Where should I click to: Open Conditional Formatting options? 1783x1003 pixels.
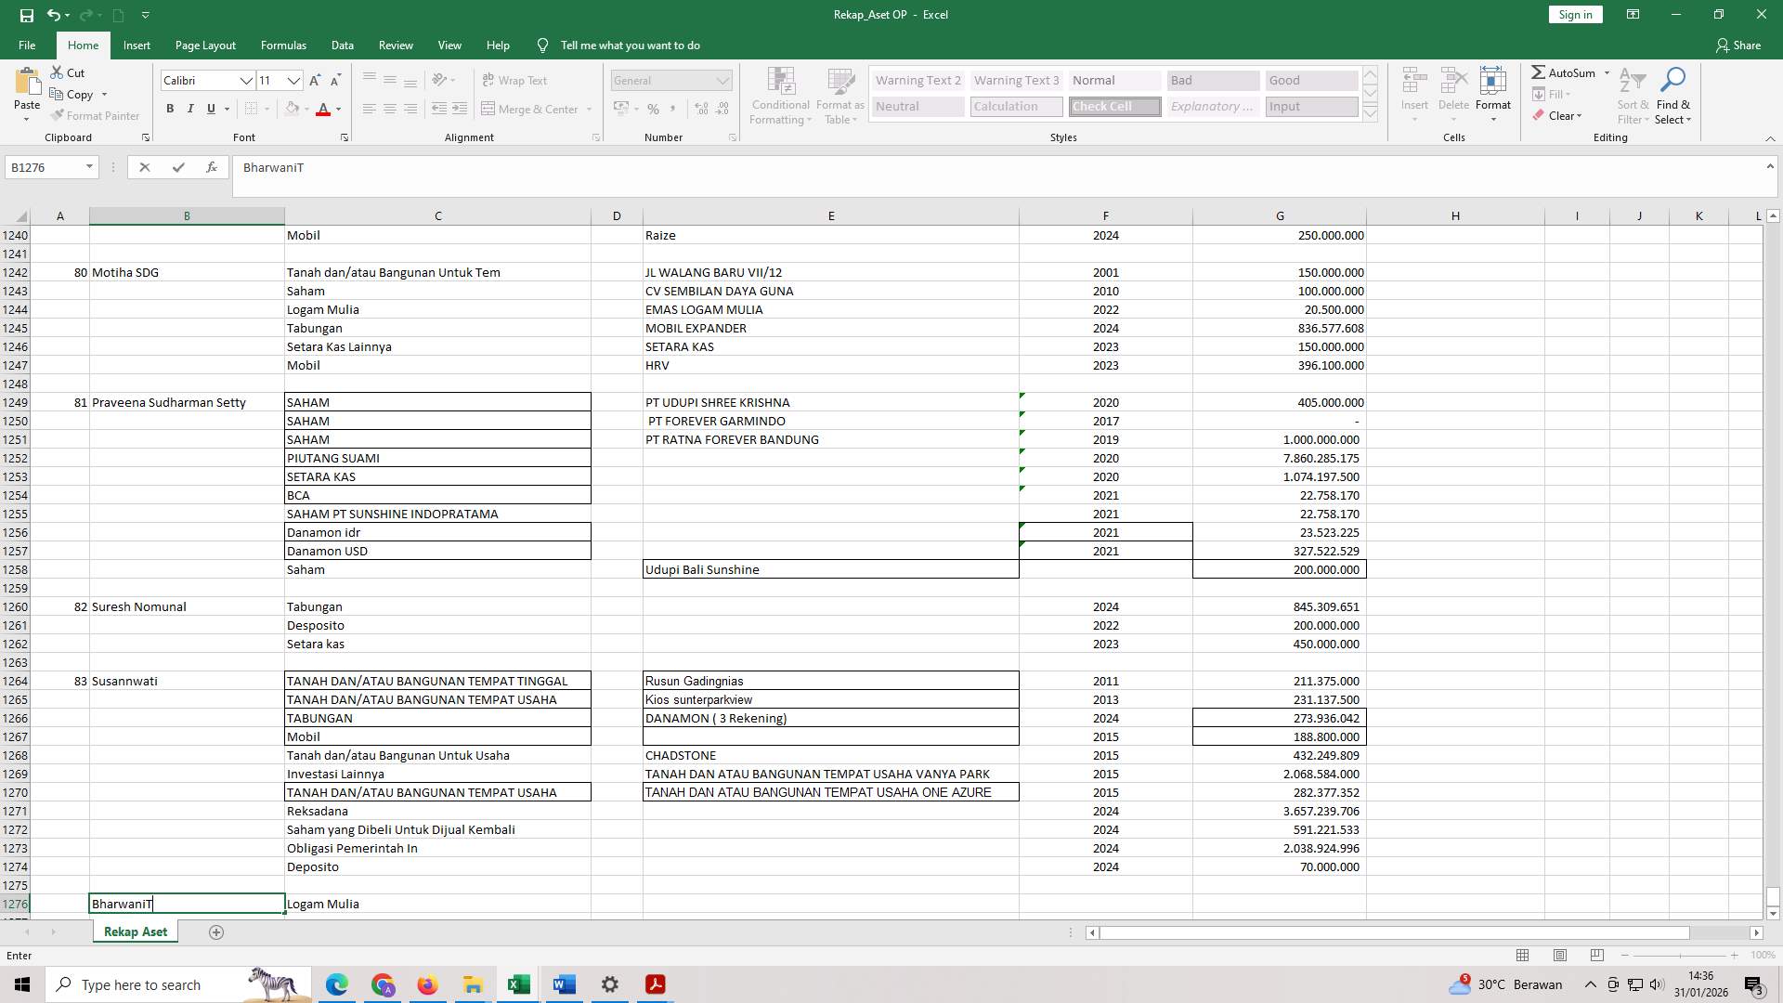780,96
